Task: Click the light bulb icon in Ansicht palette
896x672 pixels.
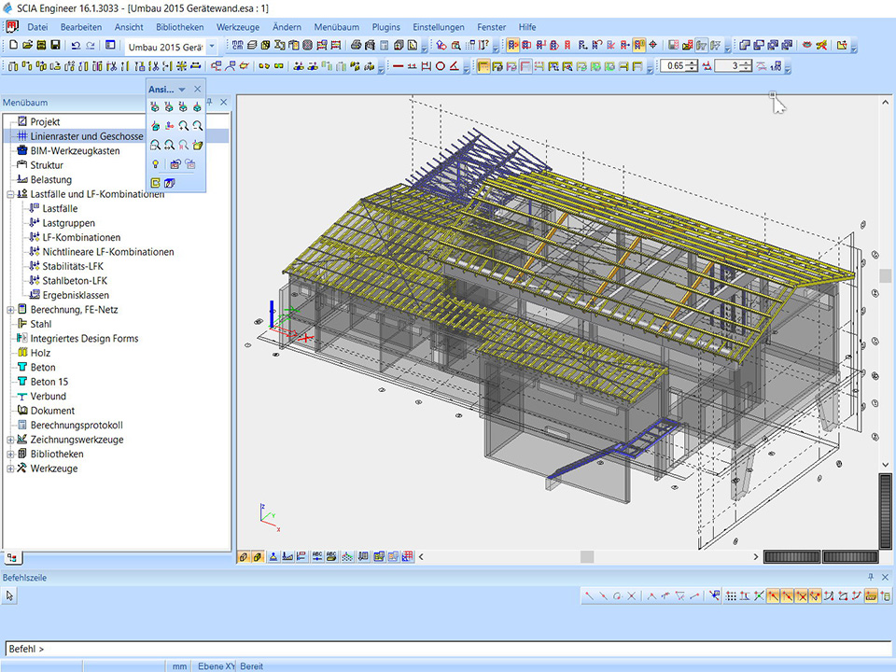Action: point(155,164)
